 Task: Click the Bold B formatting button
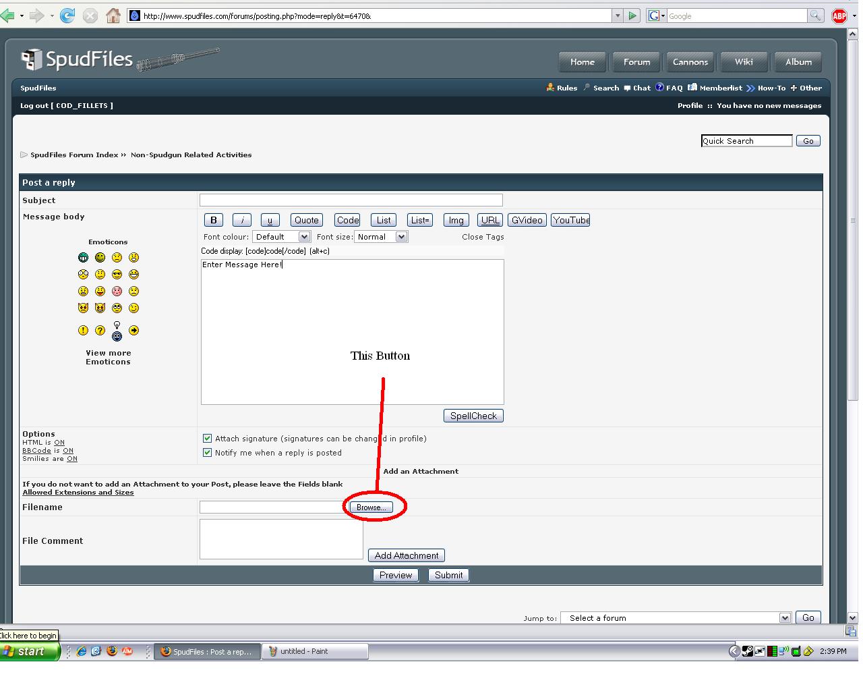coord(214,220)
